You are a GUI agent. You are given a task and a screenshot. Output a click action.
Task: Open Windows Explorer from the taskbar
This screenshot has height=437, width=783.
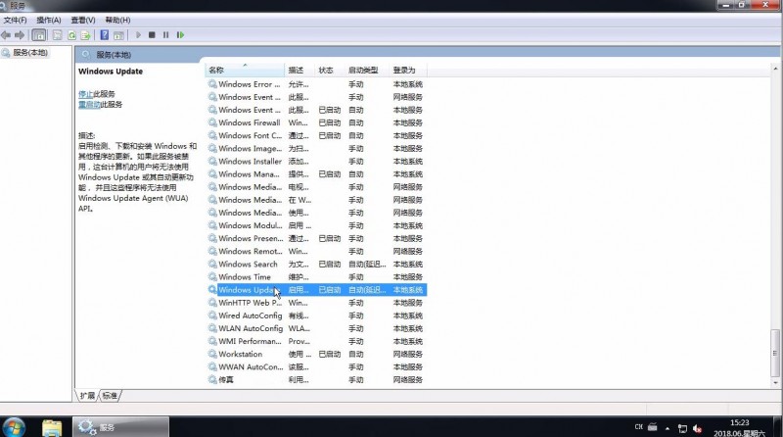click(52, 428)
